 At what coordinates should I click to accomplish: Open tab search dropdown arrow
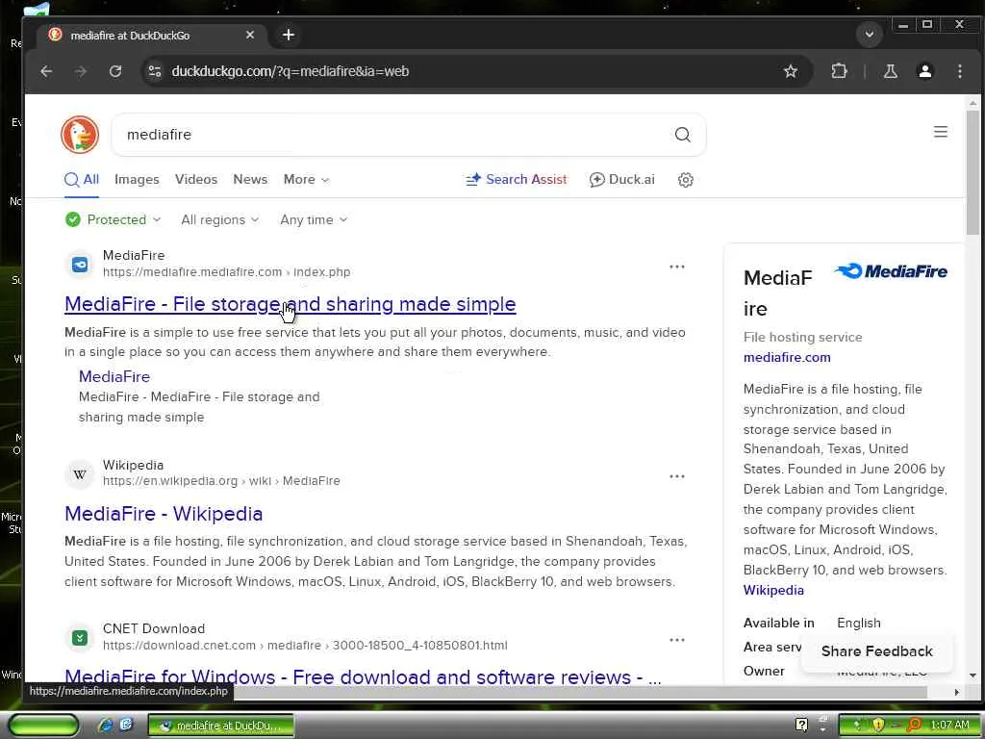coord(870,35)
